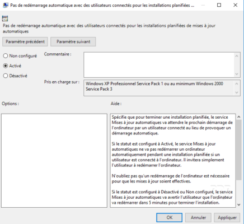Select the Activé radio button

pos(6,66)
